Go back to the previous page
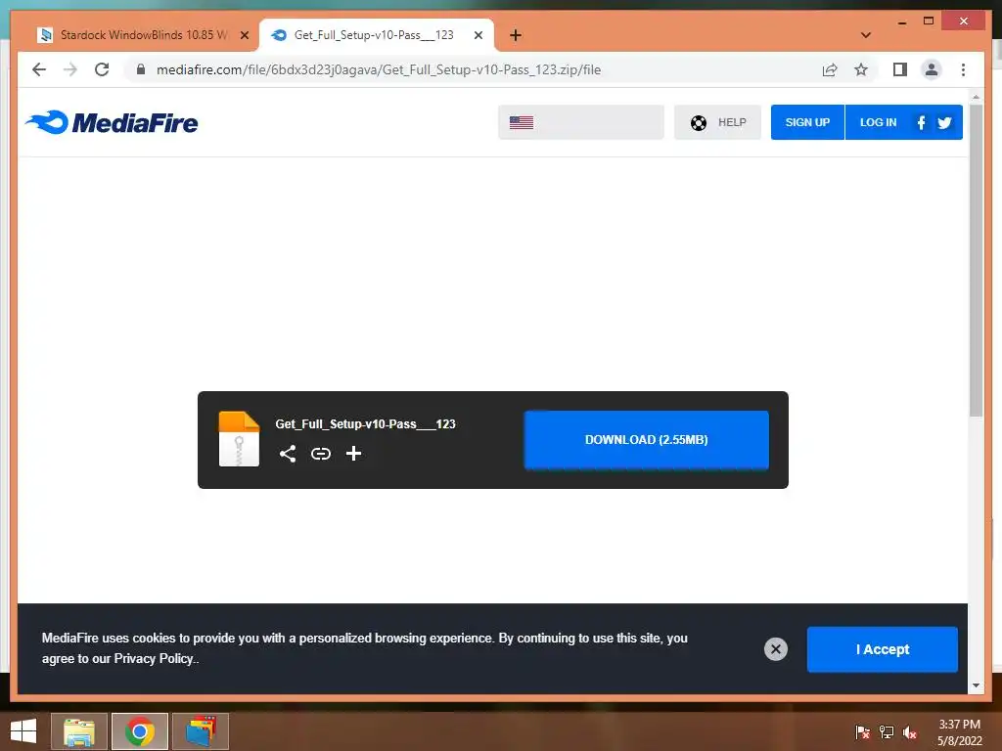This screenshot has height=751, width=1002. click(x=39, y=69)
